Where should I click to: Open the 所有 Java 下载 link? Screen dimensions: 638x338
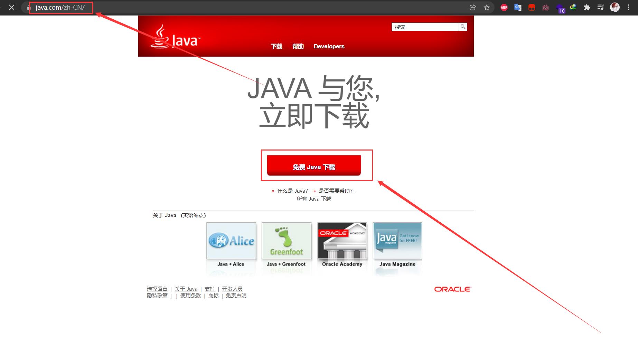point(314,199)
